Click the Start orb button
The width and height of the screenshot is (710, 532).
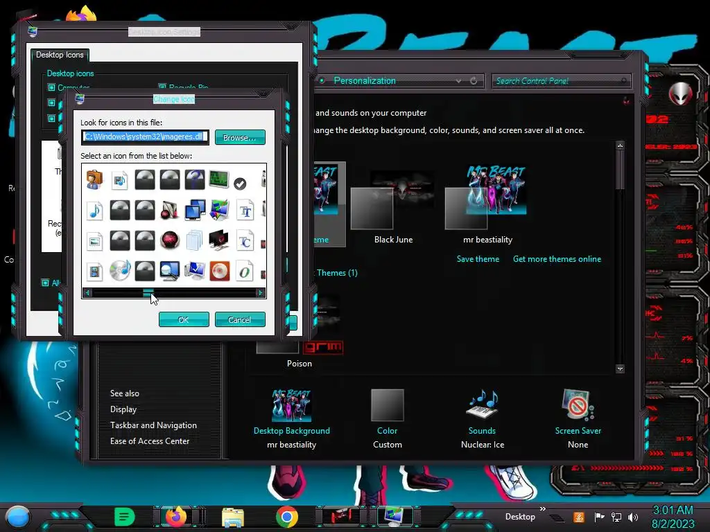(x=17, y=517)
